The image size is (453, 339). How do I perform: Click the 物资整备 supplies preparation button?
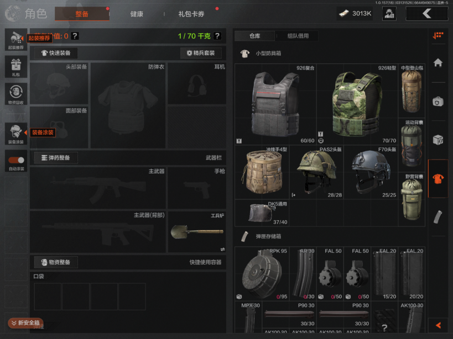(56, 262)
